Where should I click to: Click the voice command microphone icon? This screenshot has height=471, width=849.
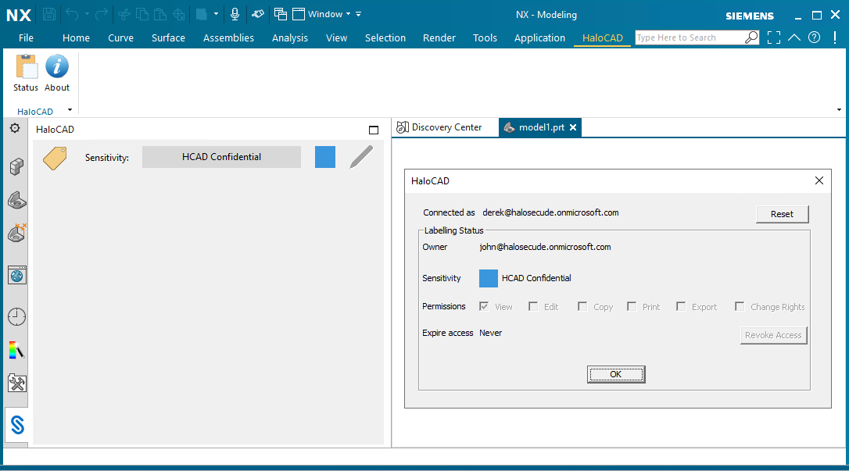coord(235,14)
